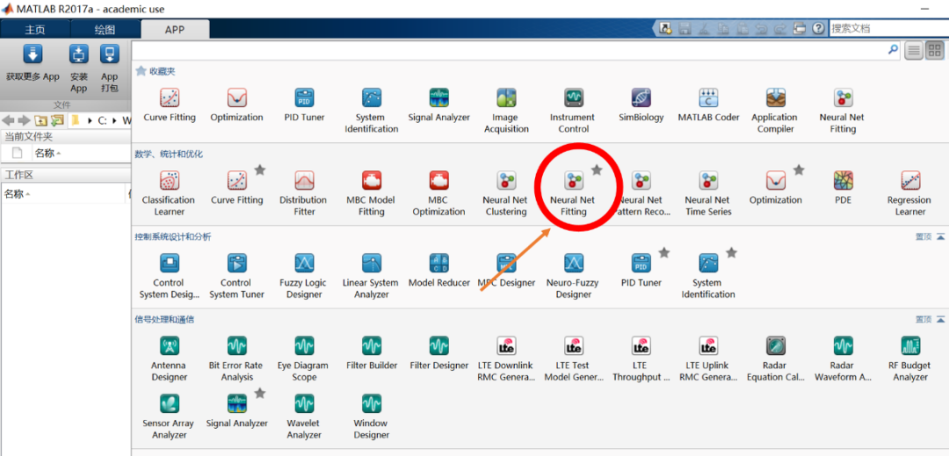This screenshot has width=949, height=456.
Task: Collapse the 控制系统设计和分析 section
Action: 940,237
